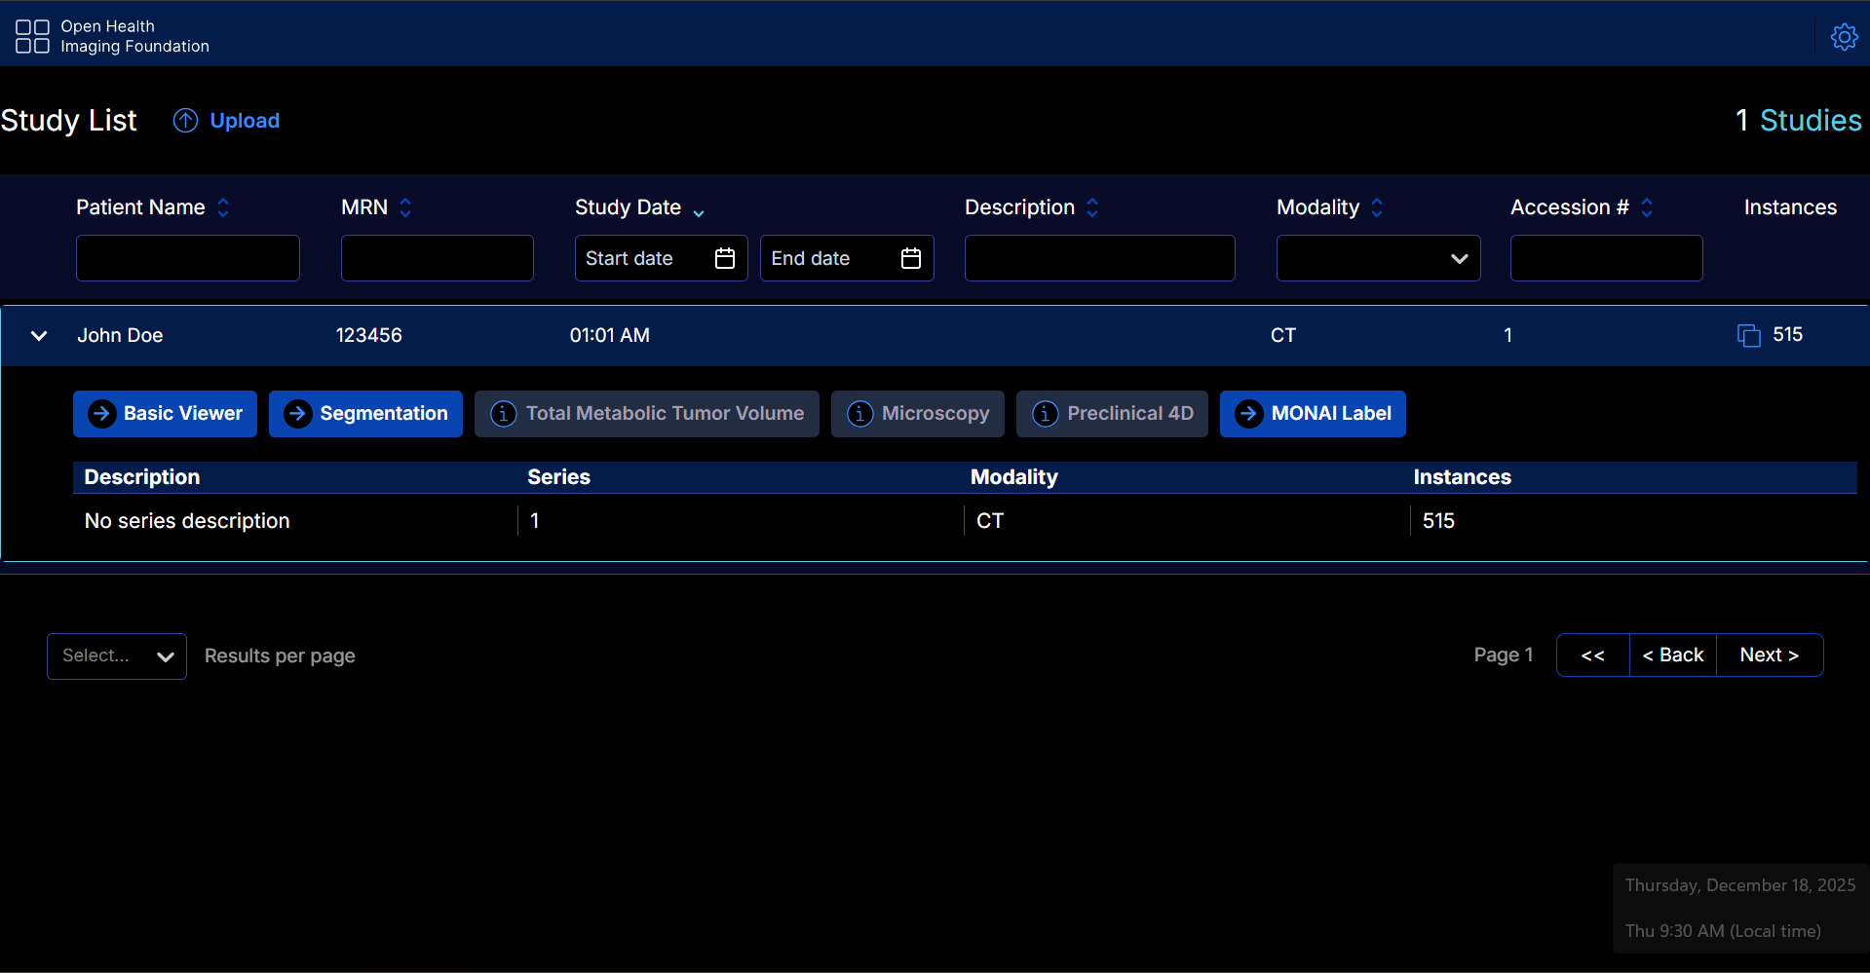The width and height of the screenshot is (1870, 973).
Task: Click study time 01:01 AM
Action: coord(610,335)
